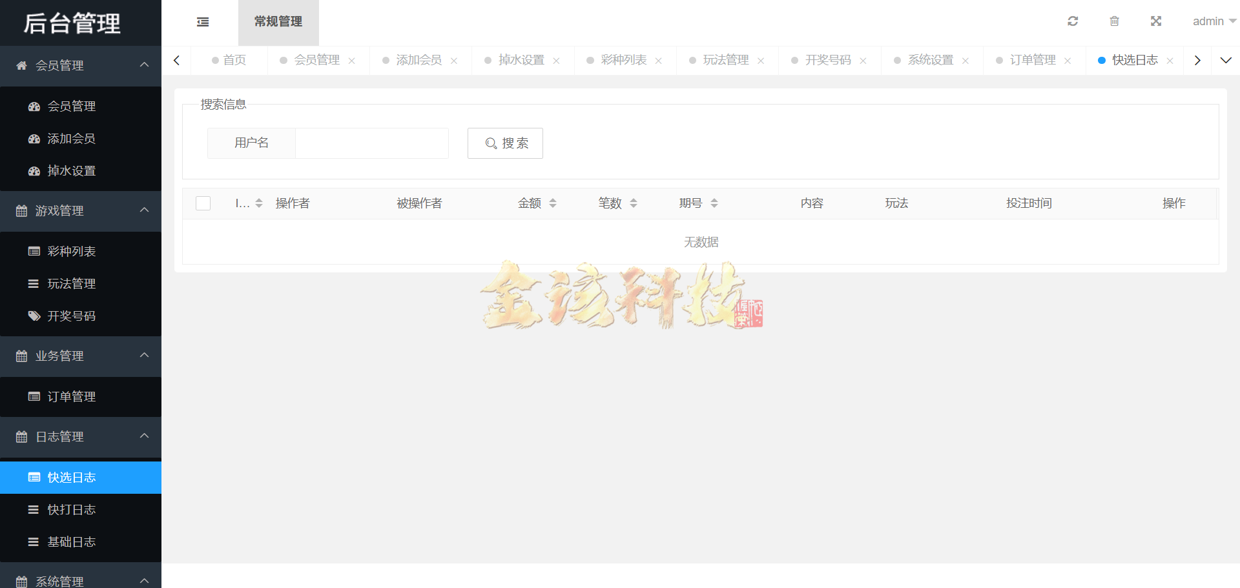The image size is (1240, 588).
Task: Collapse the 会员管理 sidebar section
Action: pyautogui.click(x=145, y=66)
